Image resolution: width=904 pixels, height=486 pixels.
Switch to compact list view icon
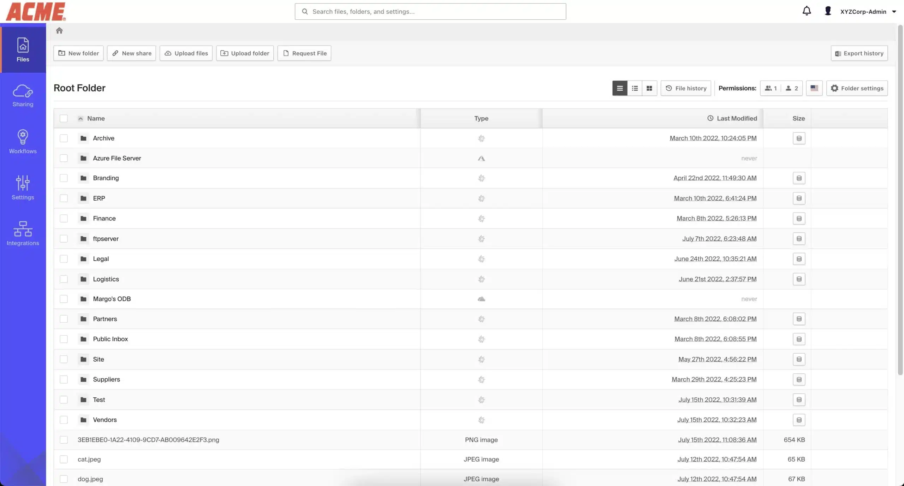[x=635, y=88]
